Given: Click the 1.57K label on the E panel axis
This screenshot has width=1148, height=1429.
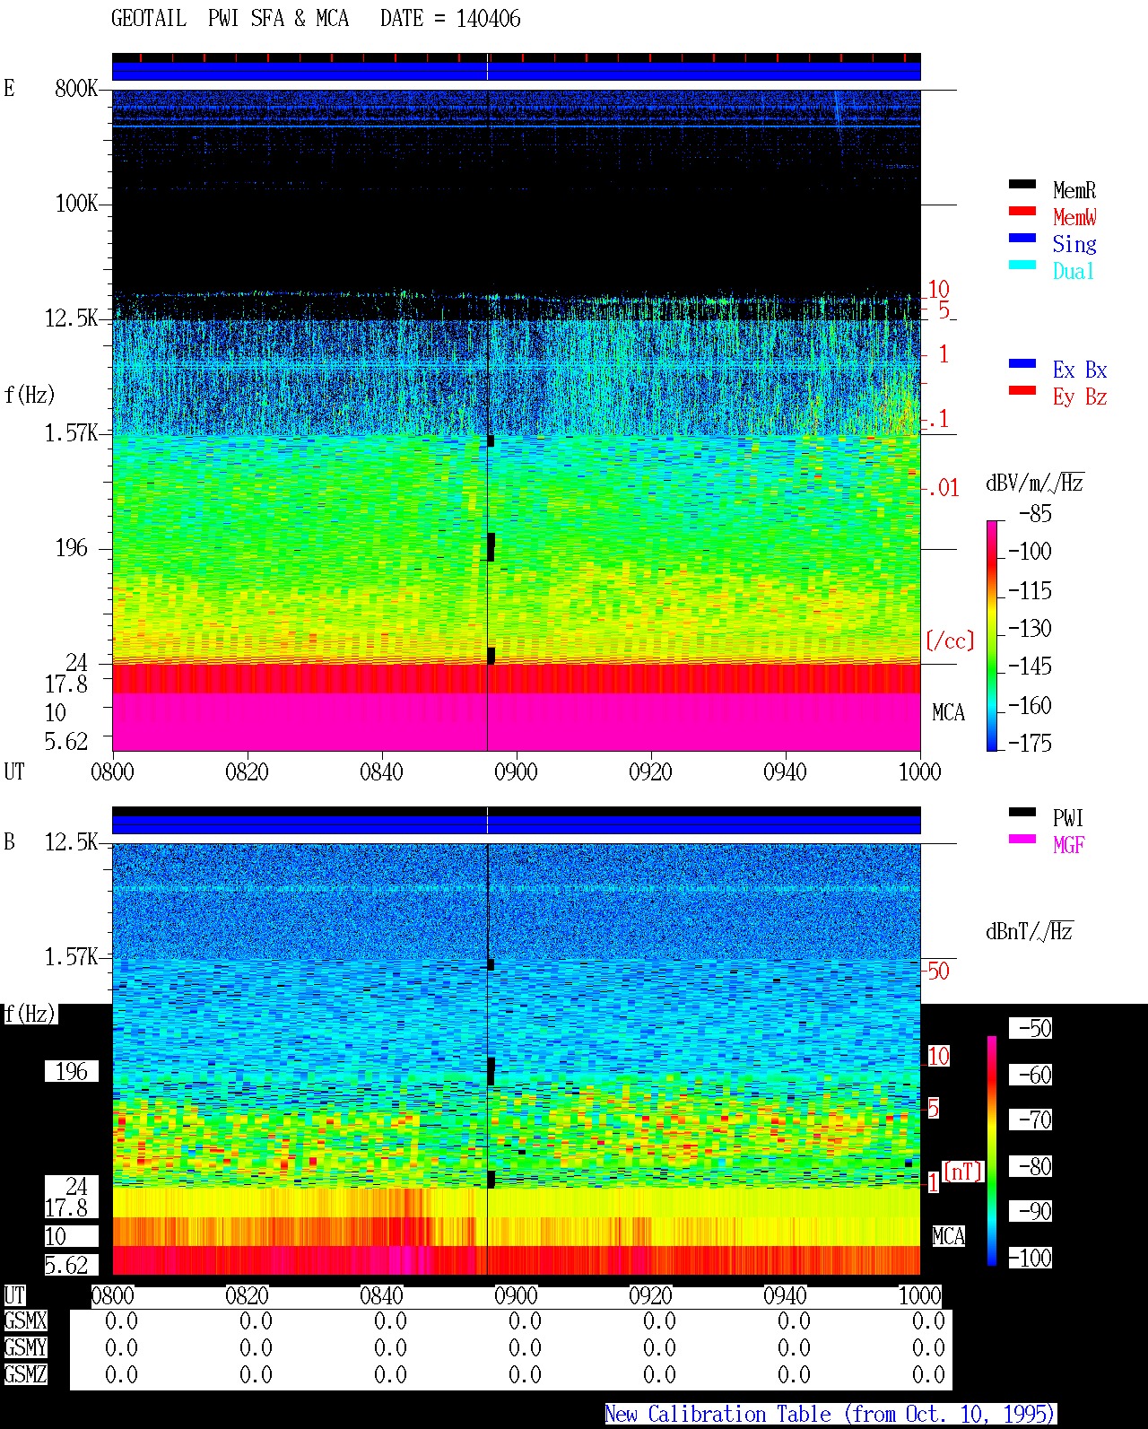Looking at the screenshot, I should click(71, 433).
